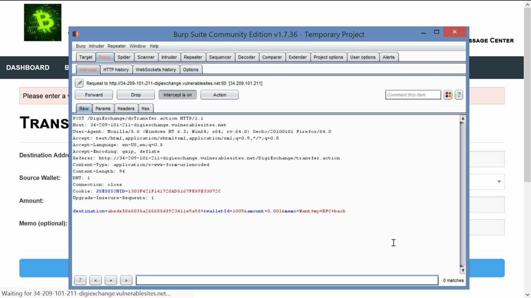Click the POST /DigiExchange/doTransfer.action request line
This screenshot has height=298, width=531.
[x=138, y=118]
